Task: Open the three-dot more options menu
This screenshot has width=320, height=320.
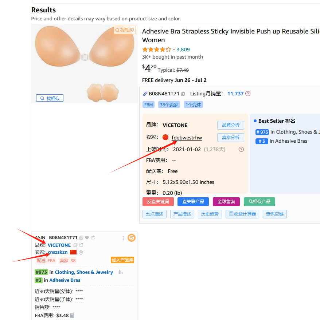Action: 123,238
